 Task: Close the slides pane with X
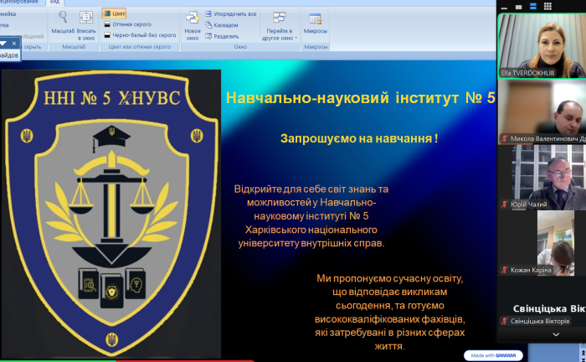pos(14,43)
